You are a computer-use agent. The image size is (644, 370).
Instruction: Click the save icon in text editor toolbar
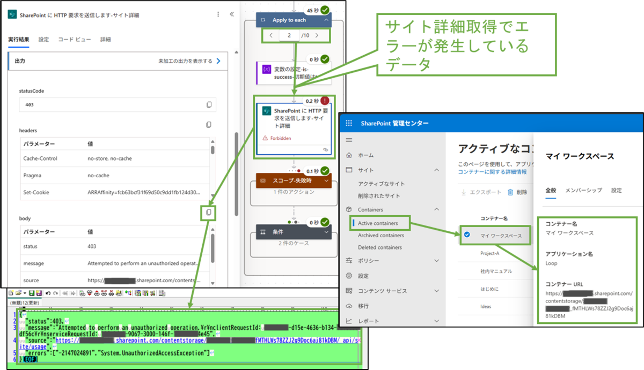tap(31, 293)
